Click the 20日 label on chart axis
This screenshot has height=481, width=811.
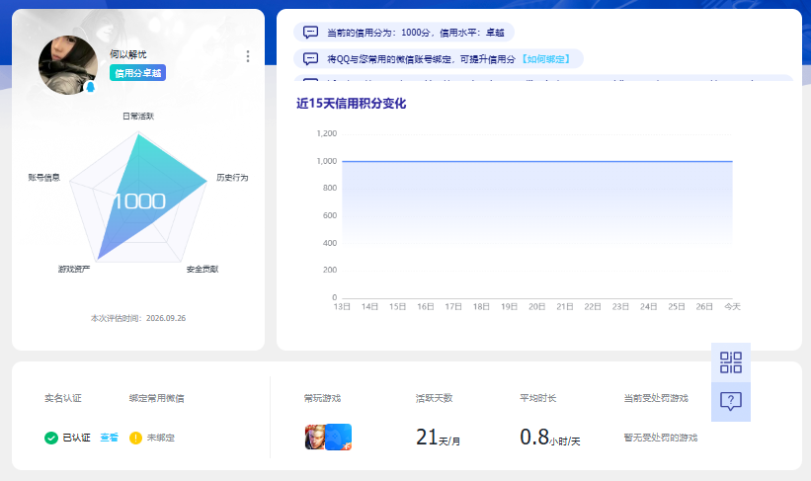(536, 307)
